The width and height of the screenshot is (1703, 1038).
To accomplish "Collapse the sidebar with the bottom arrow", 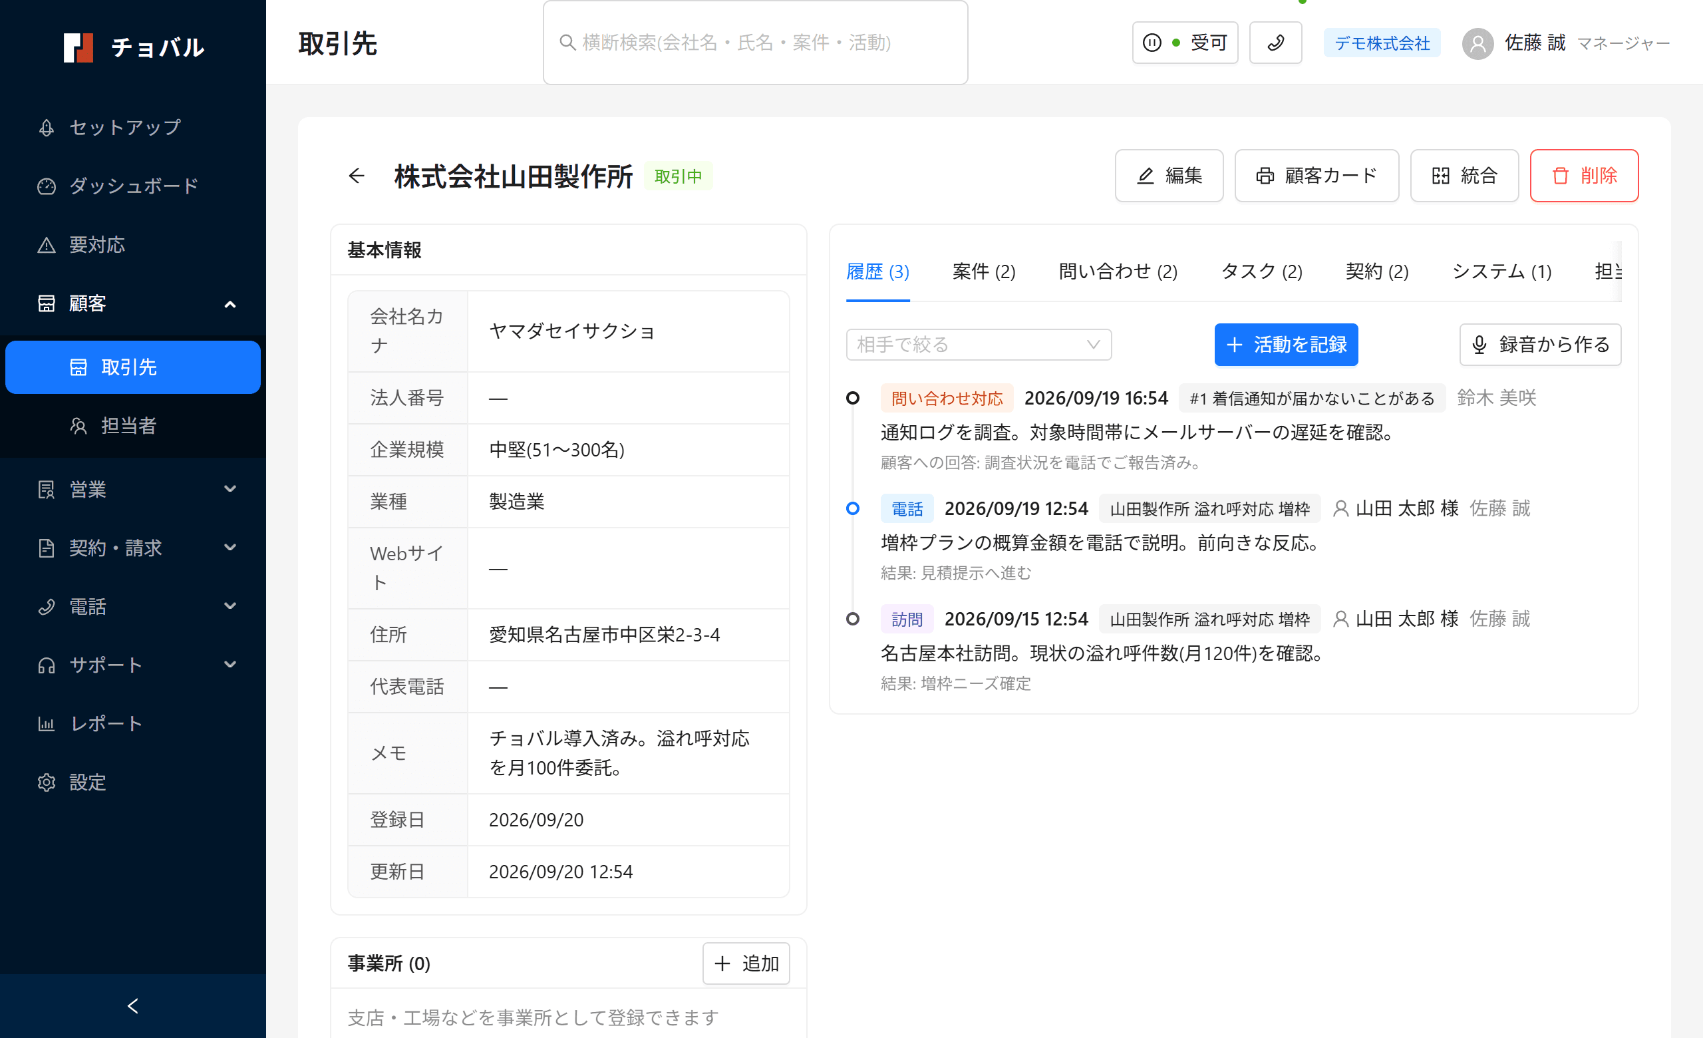I will pyautogui.click(x=132, y=1005).
